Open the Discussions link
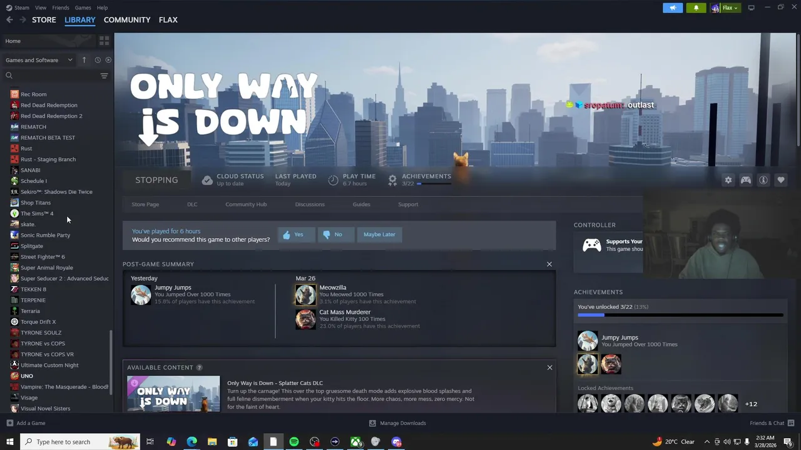801x450 pixels. coord(310,204)
